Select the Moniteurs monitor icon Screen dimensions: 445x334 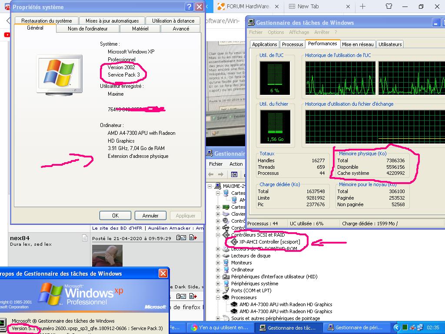point(226,262)
